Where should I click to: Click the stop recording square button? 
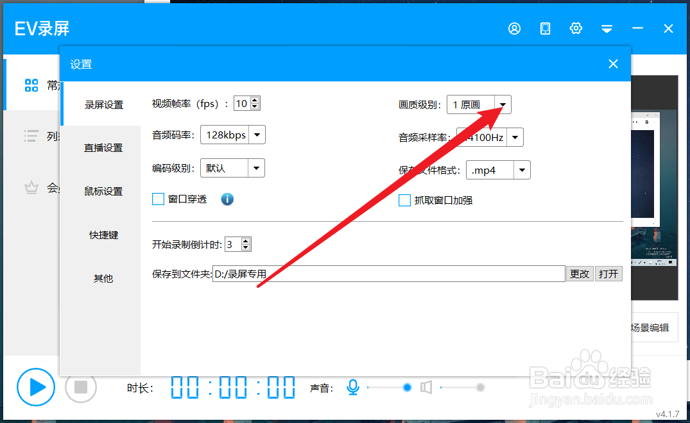pos(80,387)
